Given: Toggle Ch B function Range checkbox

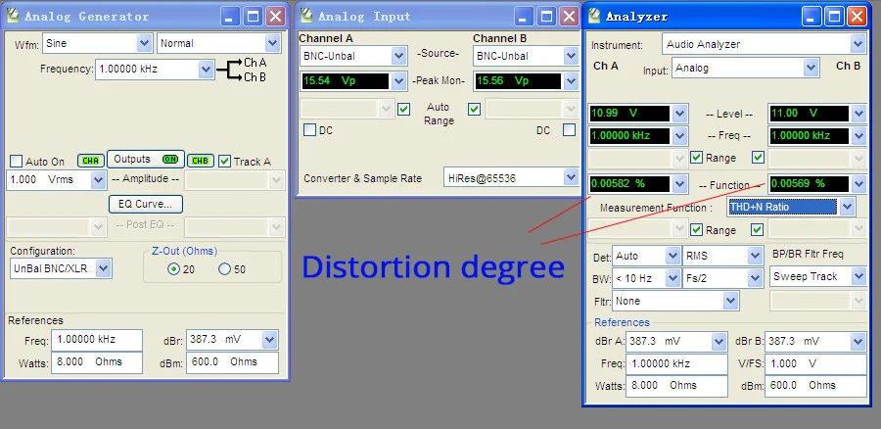Looking at the screenshot, I should point(758,229).
